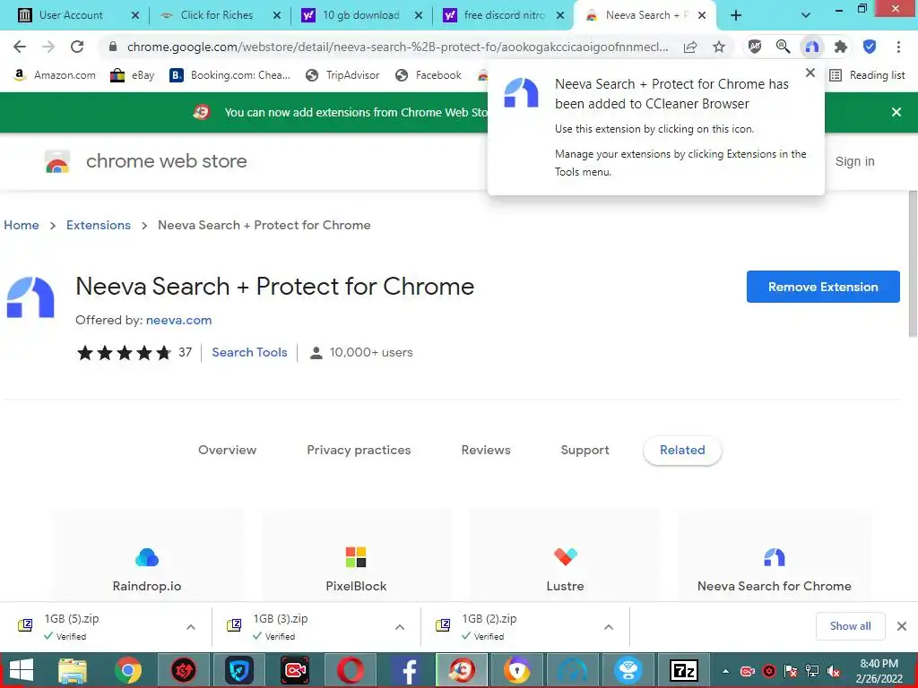The height and width of the screenshot is (688, 918).
Task: Open Opera browser from the taskbar
Action: click(351, 670)
